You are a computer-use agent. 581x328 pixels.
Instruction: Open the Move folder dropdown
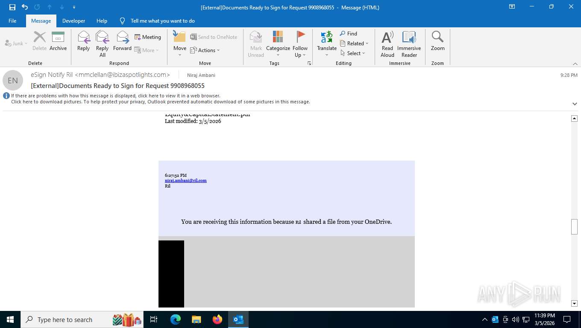180,44
